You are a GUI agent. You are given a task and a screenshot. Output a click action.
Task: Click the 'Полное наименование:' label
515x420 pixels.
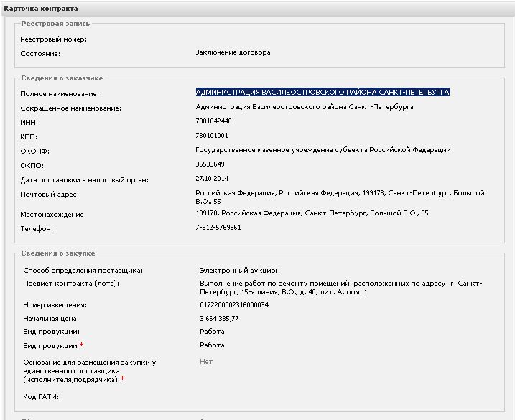point(60,94)
